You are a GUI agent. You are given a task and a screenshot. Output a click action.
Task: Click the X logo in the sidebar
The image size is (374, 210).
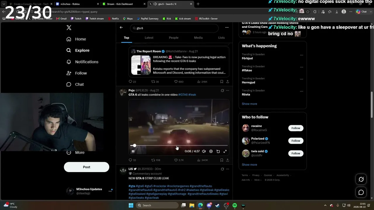point(69,28)
